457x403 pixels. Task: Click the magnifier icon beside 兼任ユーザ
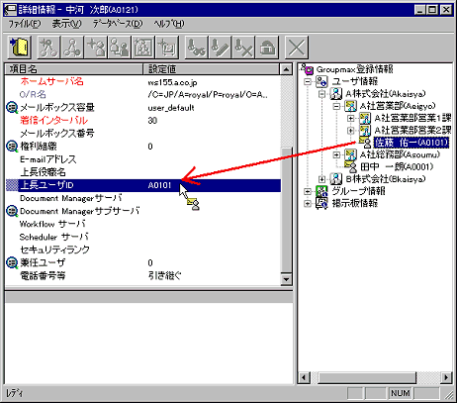(12, 262)
